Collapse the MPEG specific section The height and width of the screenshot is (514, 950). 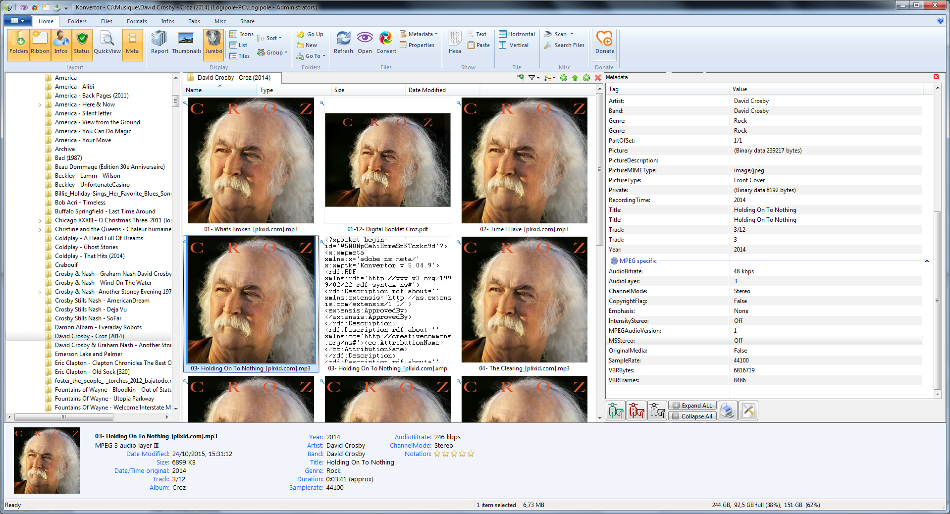point(926,261)
